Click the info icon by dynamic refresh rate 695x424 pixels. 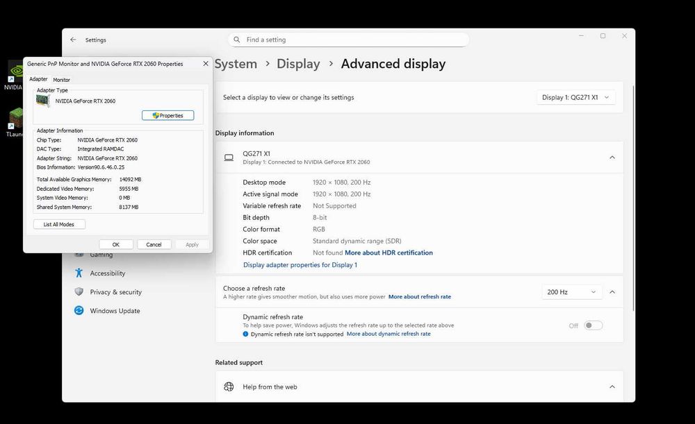tap(245, 334)
